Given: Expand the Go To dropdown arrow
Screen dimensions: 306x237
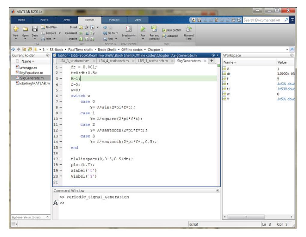Looking at the screenshot, I should pos(117,33).
